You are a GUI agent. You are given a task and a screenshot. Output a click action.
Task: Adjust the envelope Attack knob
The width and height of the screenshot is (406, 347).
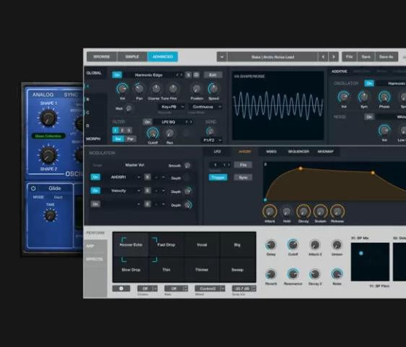269,212
